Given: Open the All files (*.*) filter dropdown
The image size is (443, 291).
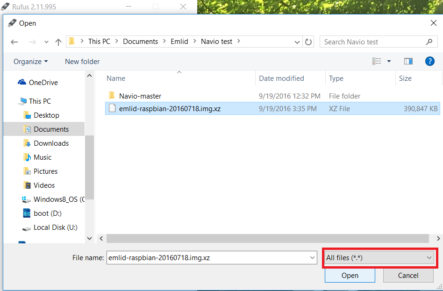Looking at the screenshot, I should tap(379, 258).
